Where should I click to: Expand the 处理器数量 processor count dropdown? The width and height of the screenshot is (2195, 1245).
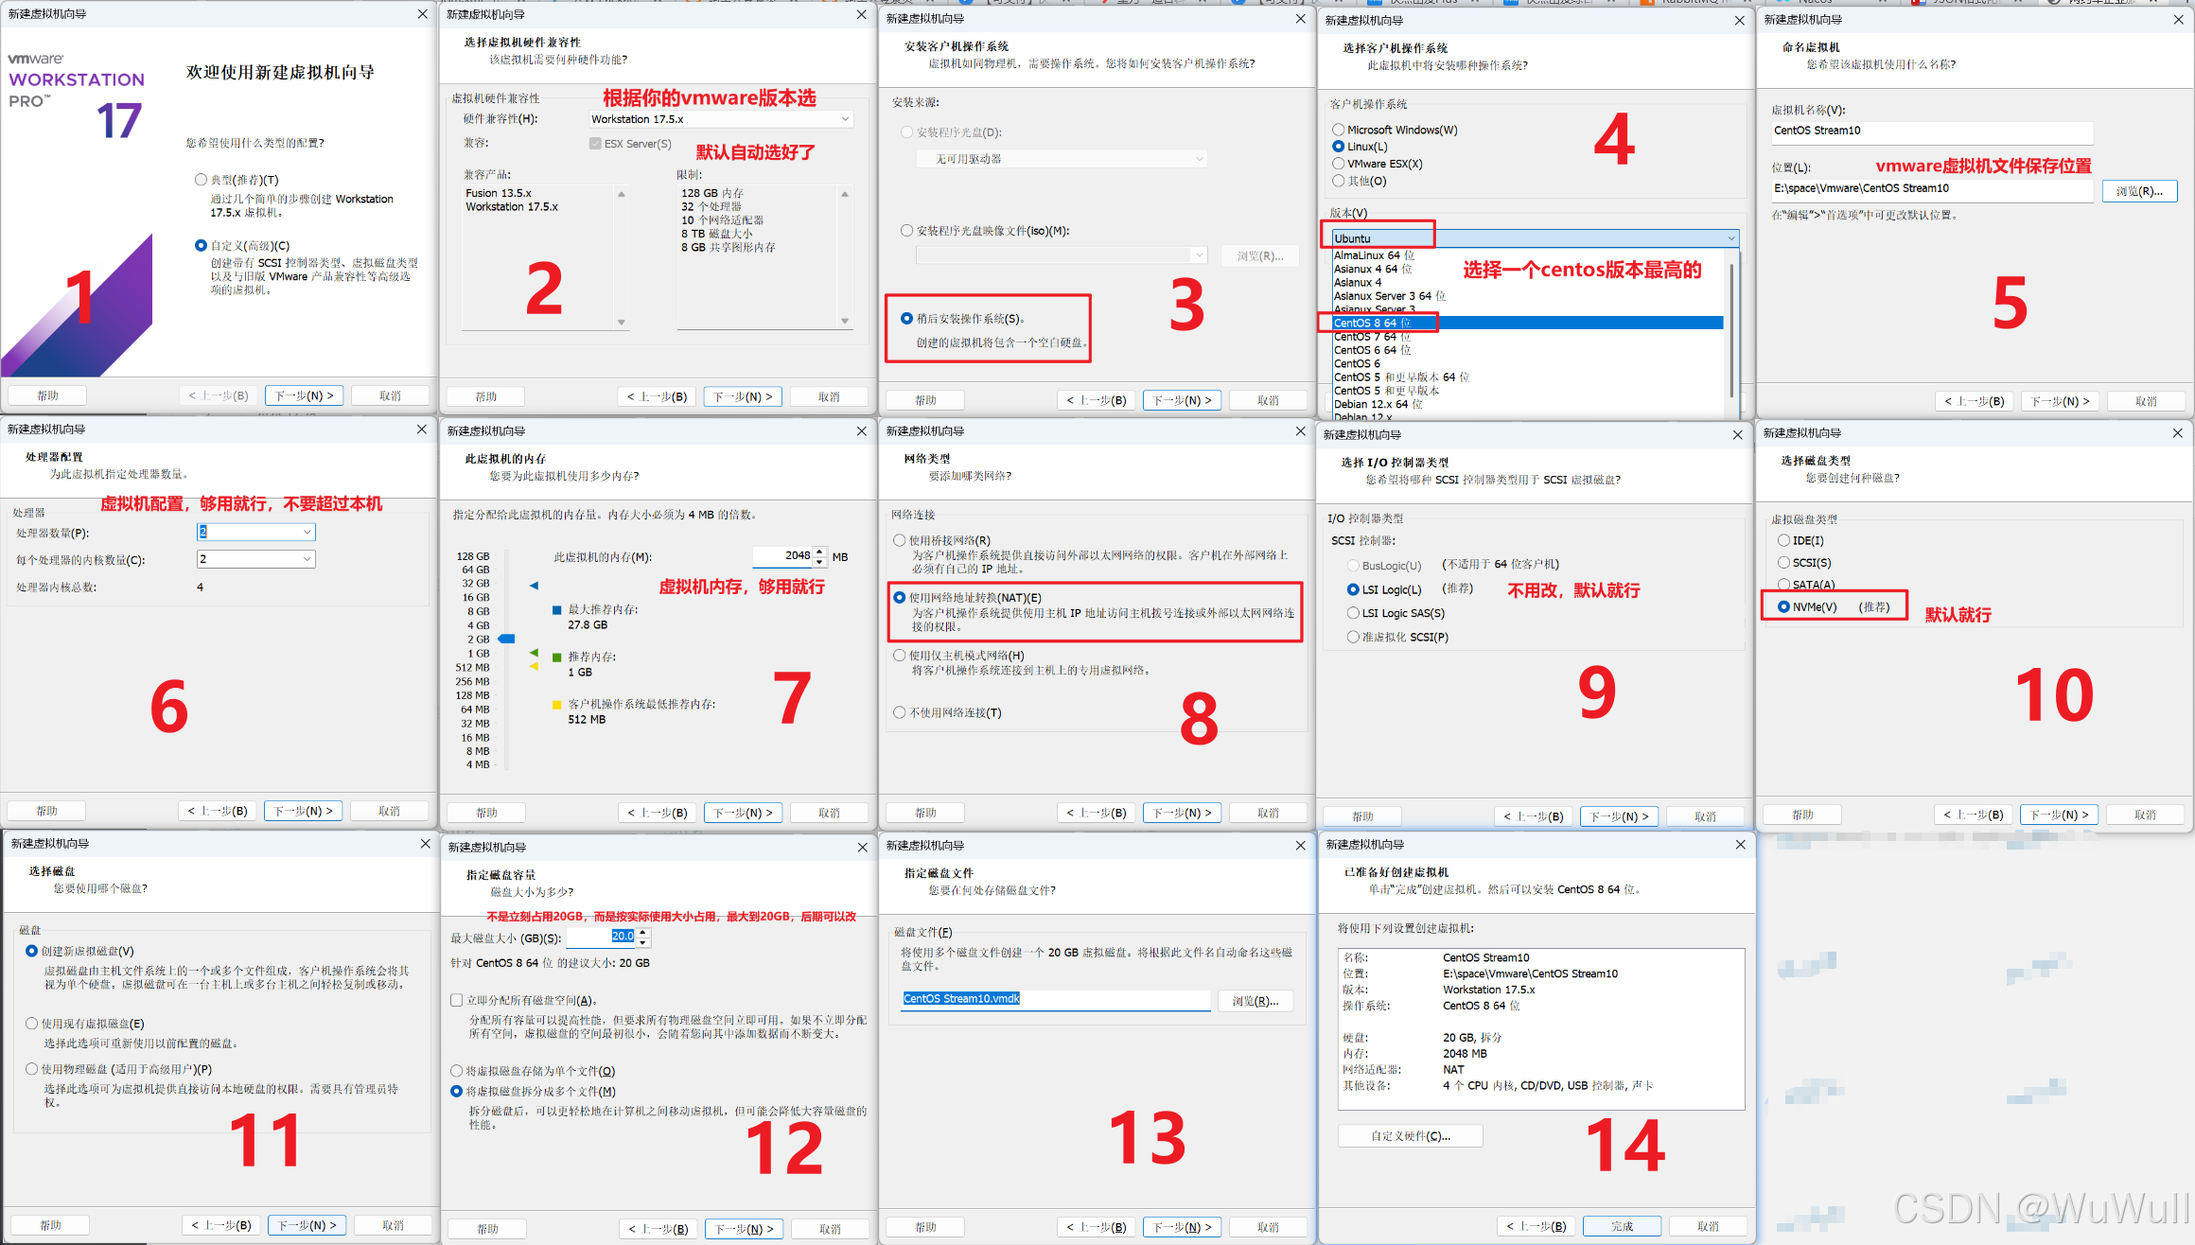[307, 533]
